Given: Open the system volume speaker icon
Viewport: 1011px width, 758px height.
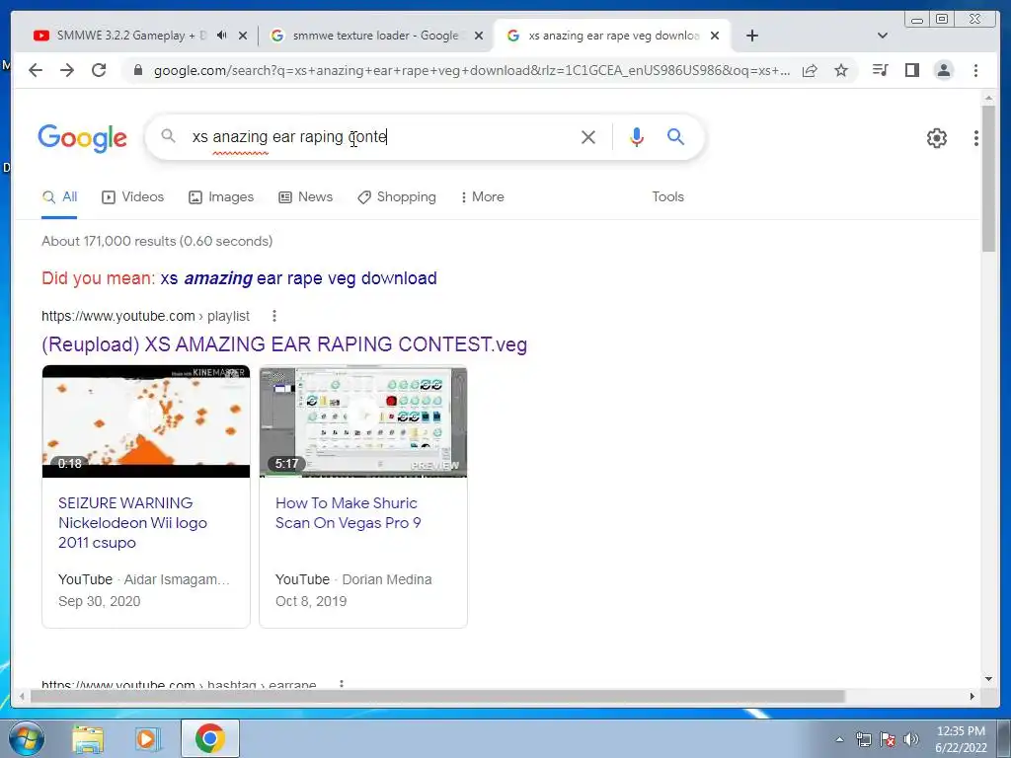Looking at the screenshot, I should (911, 739).
